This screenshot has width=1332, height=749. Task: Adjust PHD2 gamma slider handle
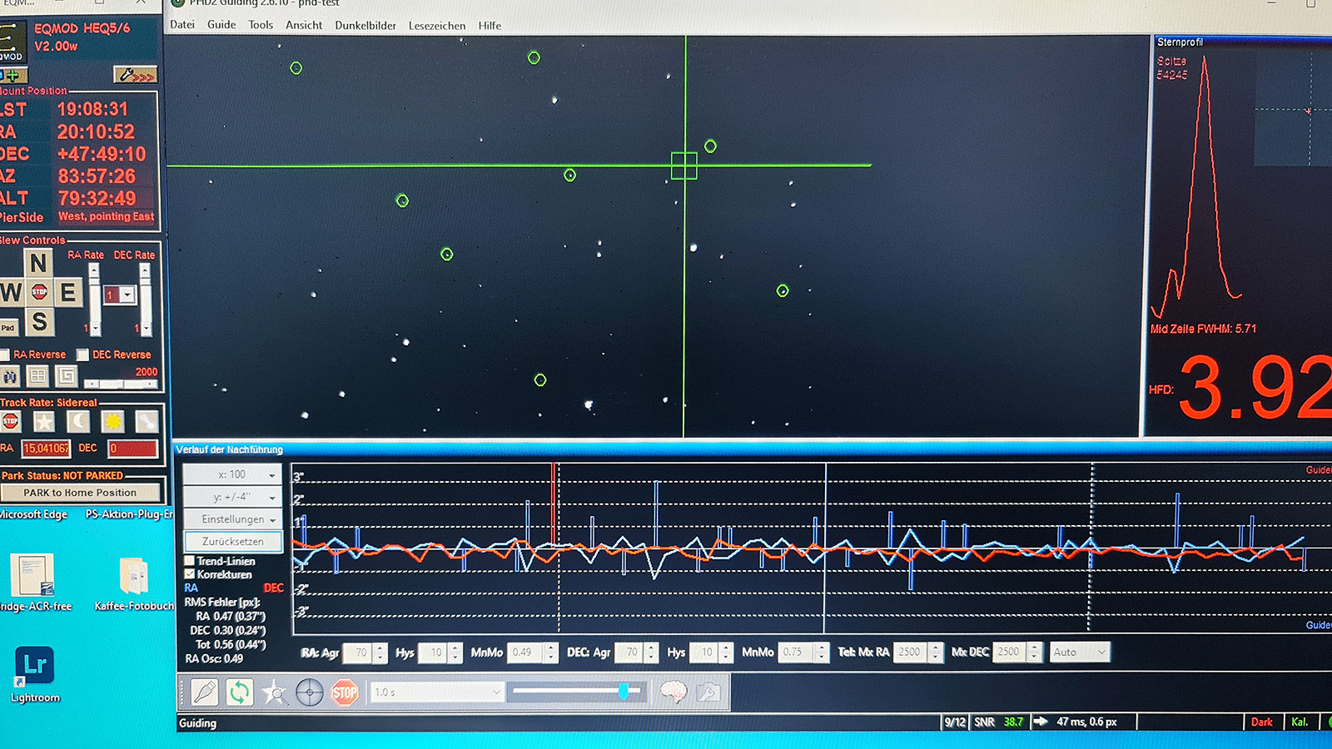coord(623,691)
